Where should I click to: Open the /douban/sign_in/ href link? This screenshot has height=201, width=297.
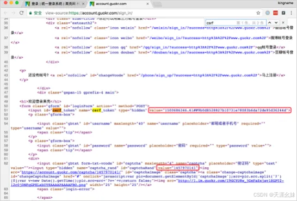tap(211, 52)
